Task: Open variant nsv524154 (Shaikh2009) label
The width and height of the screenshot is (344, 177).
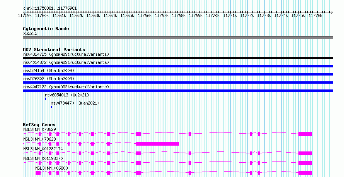Action: (x=49, y=70)
